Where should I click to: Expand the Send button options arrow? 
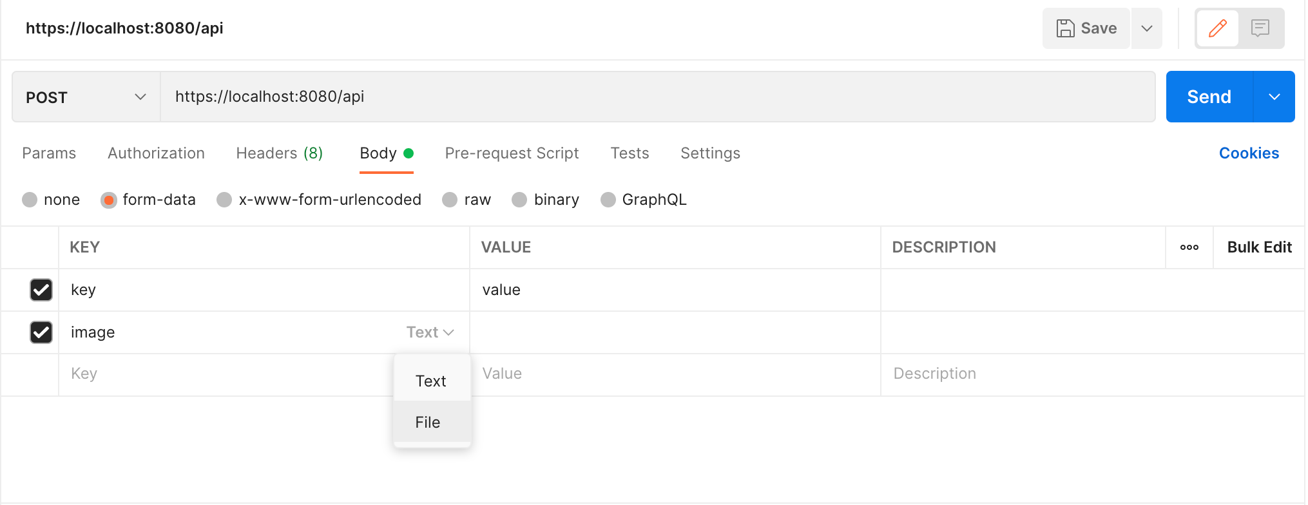[1274, 97]
